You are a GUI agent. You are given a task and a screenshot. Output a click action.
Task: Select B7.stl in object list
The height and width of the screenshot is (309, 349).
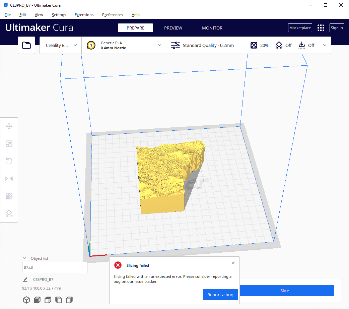click(x=55, y=267)
